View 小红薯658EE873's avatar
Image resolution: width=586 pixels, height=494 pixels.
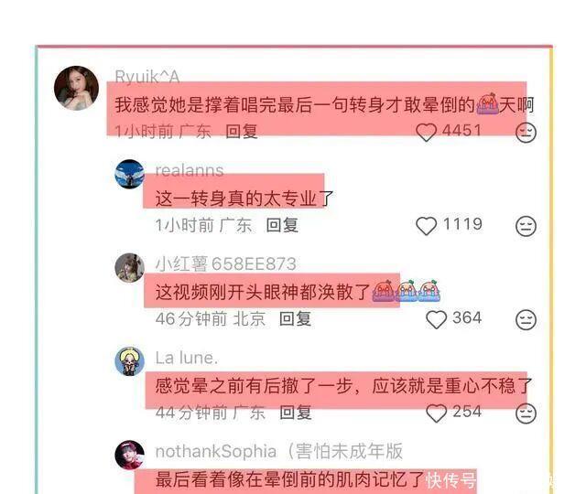pos(129,268)
